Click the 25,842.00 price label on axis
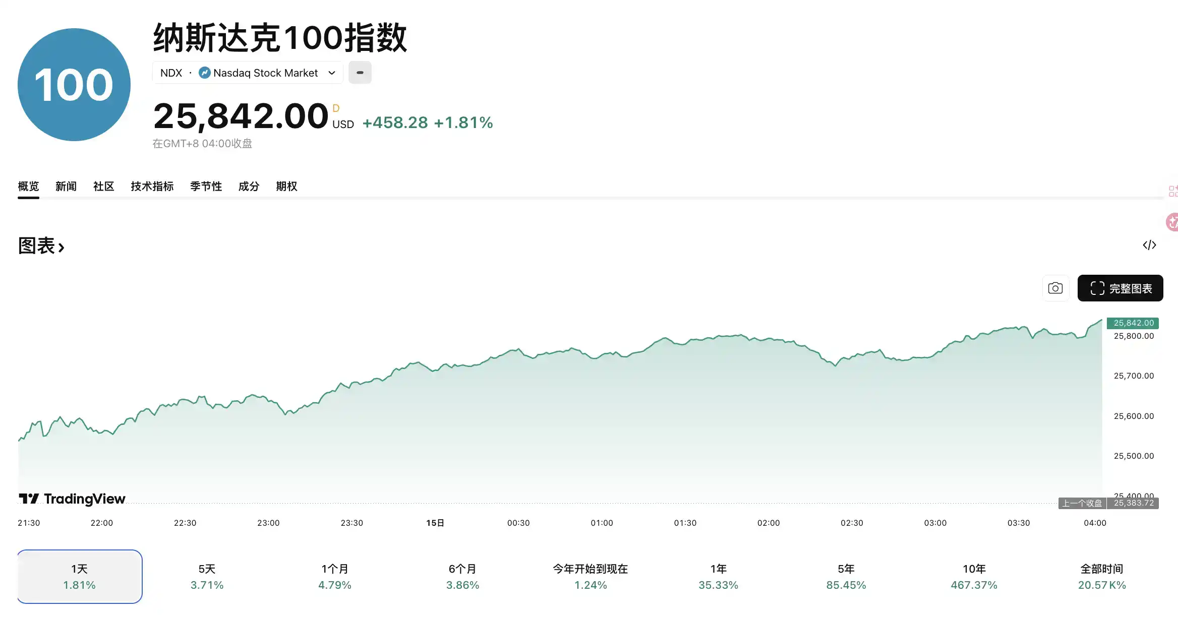Screen dimensions: 1178x617 tap(1133, 323)
